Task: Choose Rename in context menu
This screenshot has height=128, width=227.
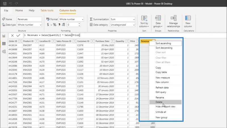Action: (165, 98)
